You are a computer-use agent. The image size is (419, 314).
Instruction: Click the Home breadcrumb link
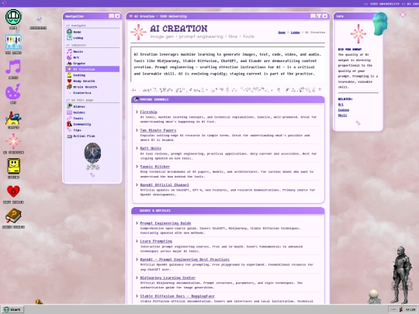click(x=282, y=33)
